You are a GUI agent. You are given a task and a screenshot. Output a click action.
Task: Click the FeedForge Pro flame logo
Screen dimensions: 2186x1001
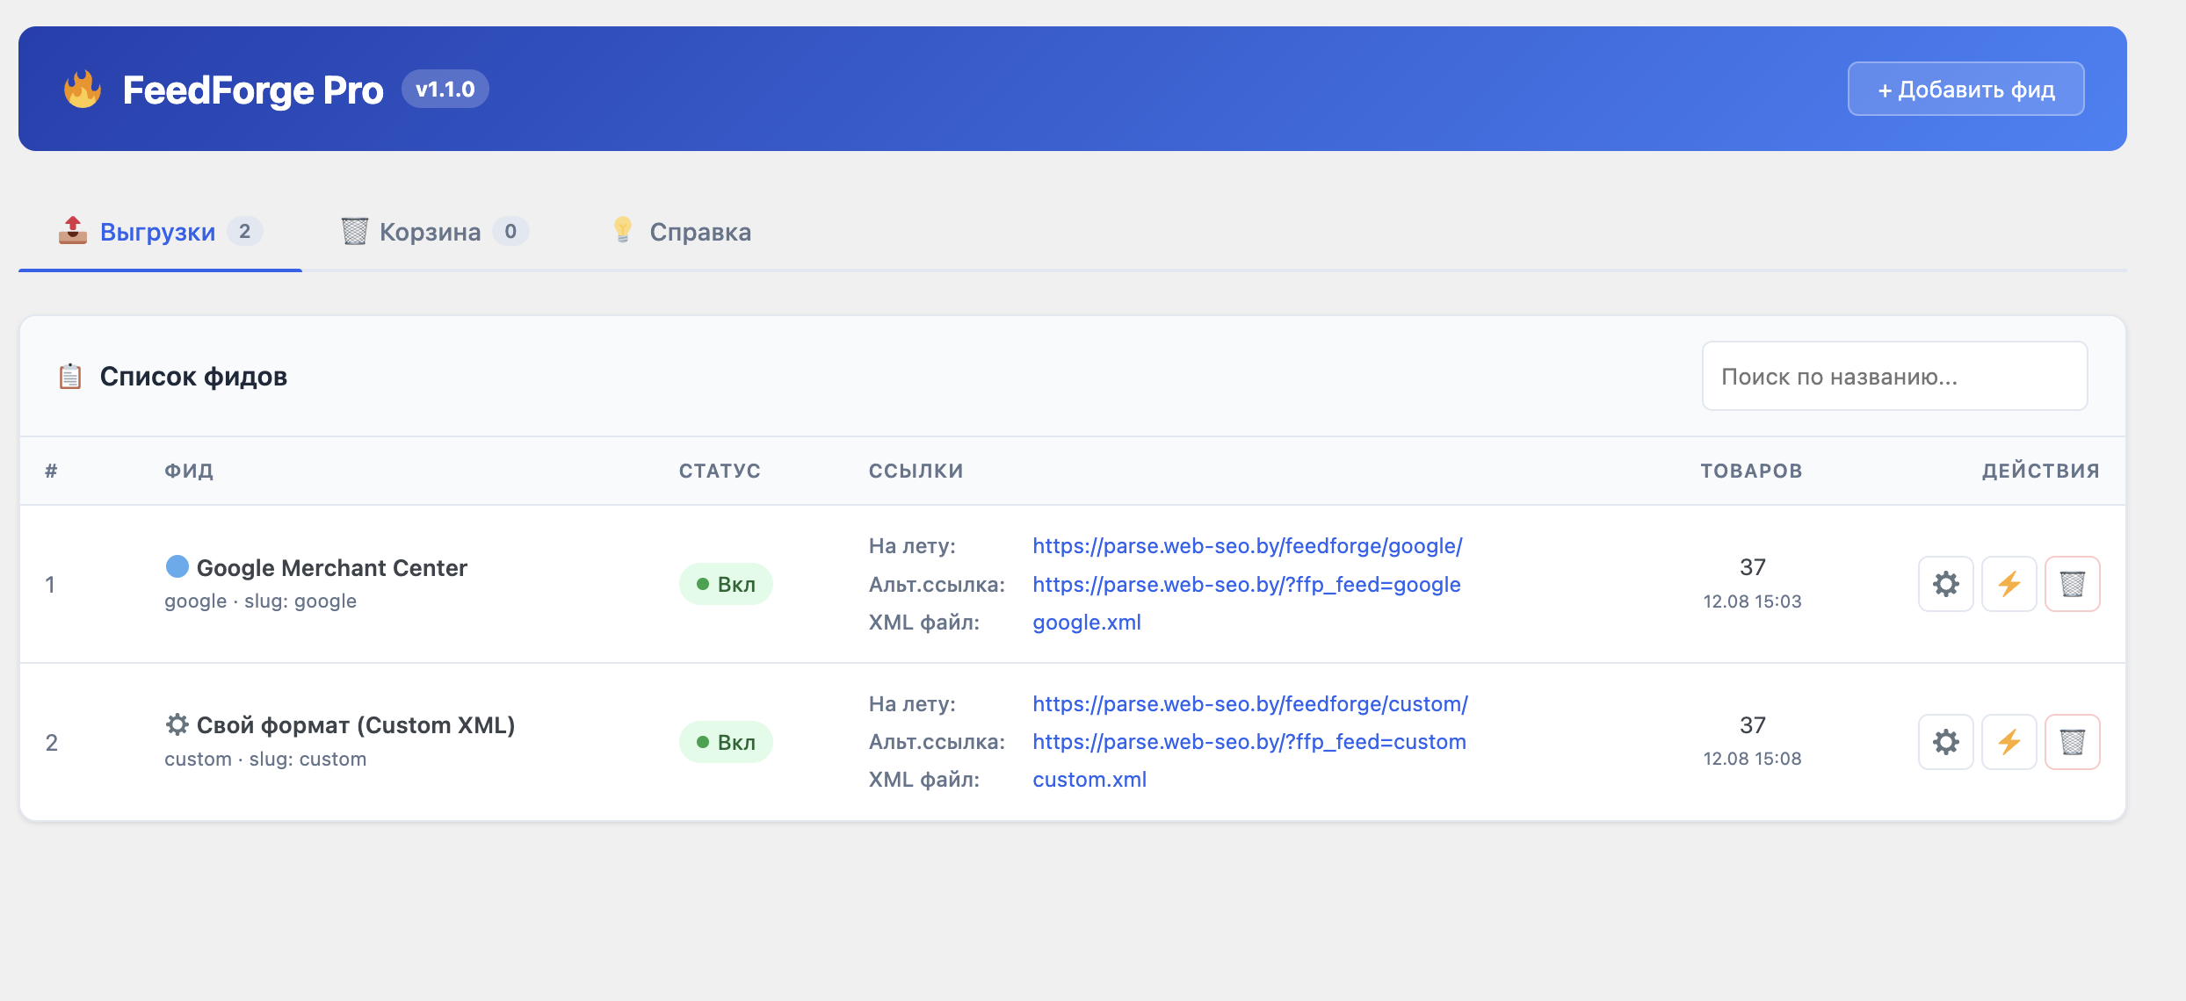coord(83,90)
